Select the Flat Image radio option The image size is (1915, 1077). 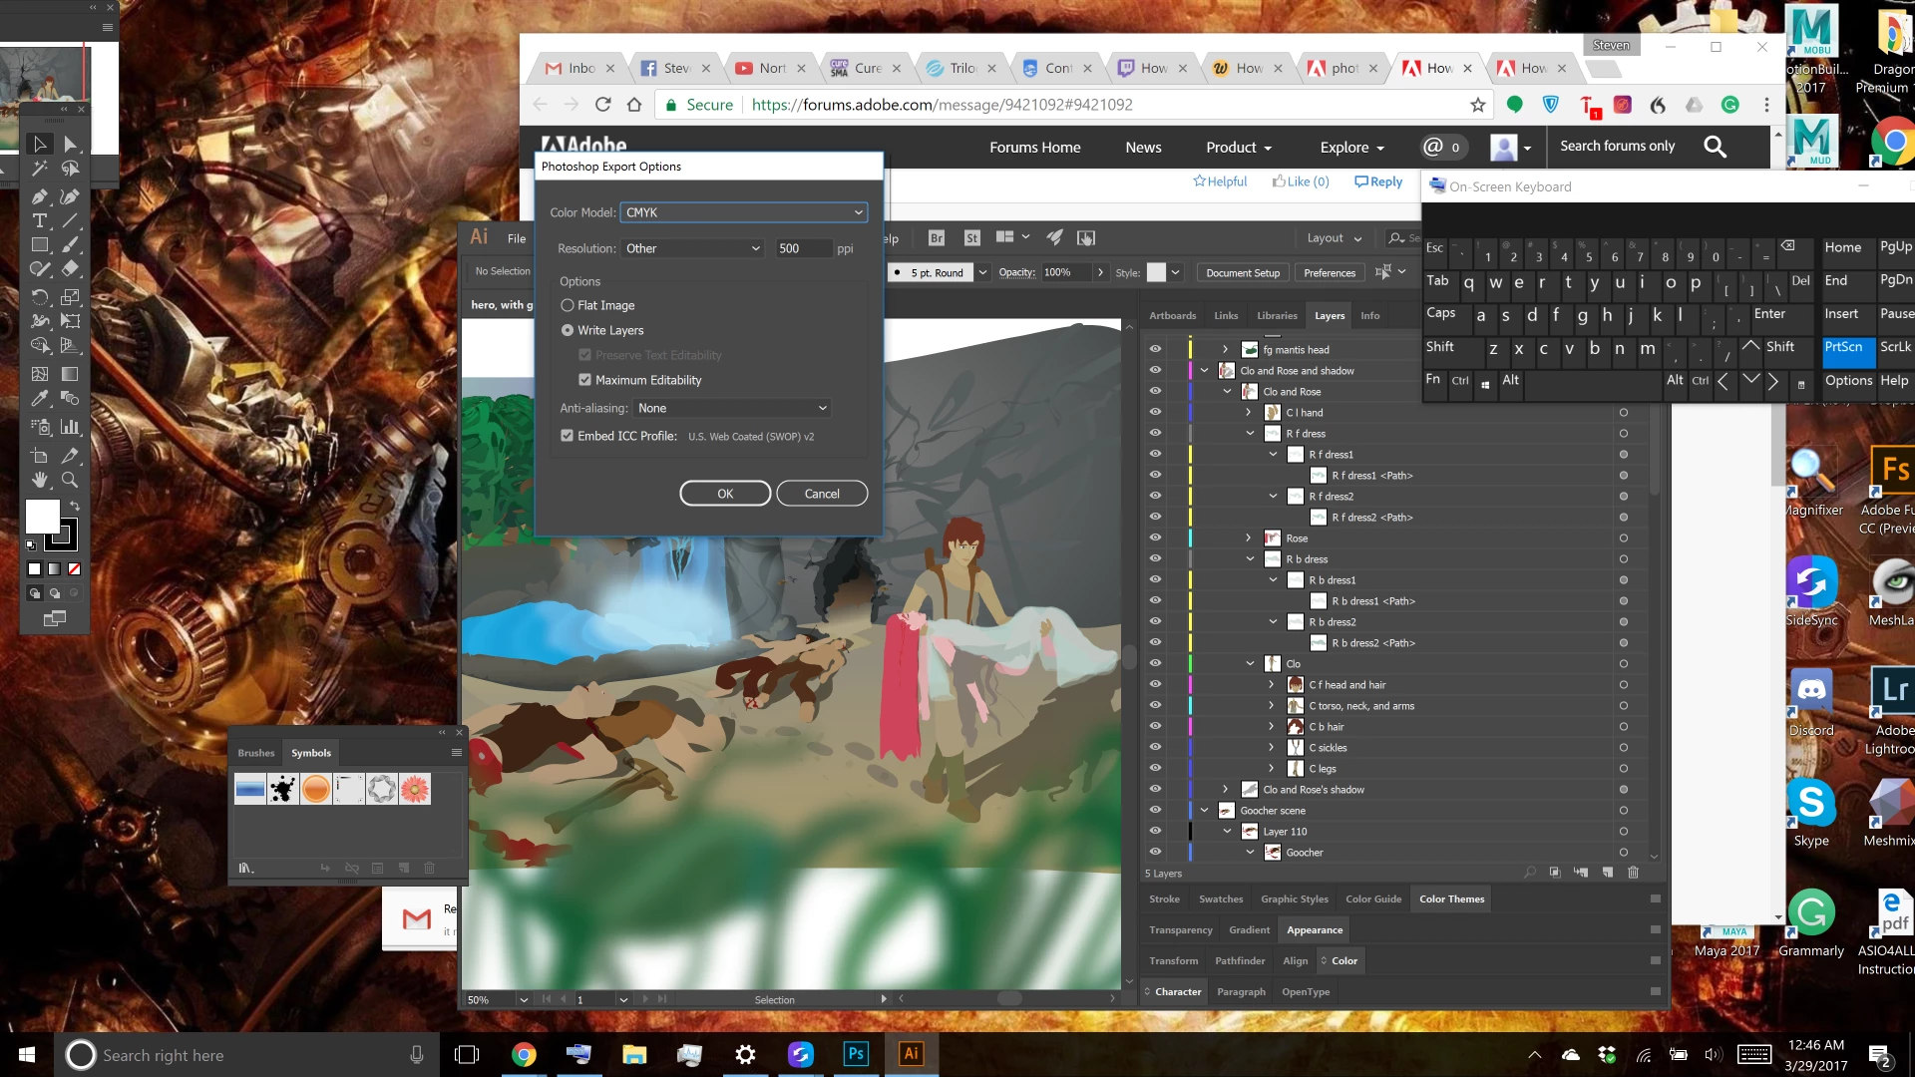pos(568,306)
